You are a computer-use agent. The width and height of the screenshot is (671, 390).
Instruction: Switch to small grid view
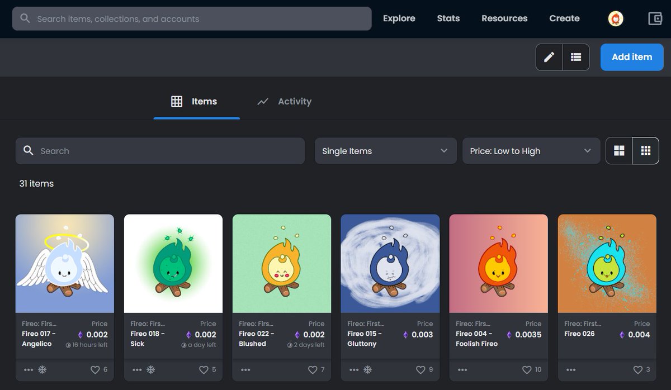click(646, 151)
